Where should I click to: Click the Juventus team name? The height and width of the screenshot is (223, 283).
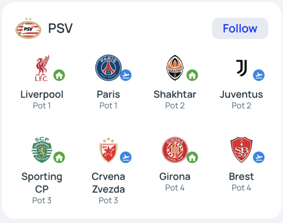[241, 94]
